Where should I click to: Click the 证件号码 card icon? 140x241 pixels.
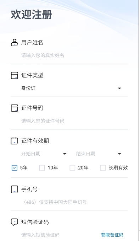click(15, 108)
